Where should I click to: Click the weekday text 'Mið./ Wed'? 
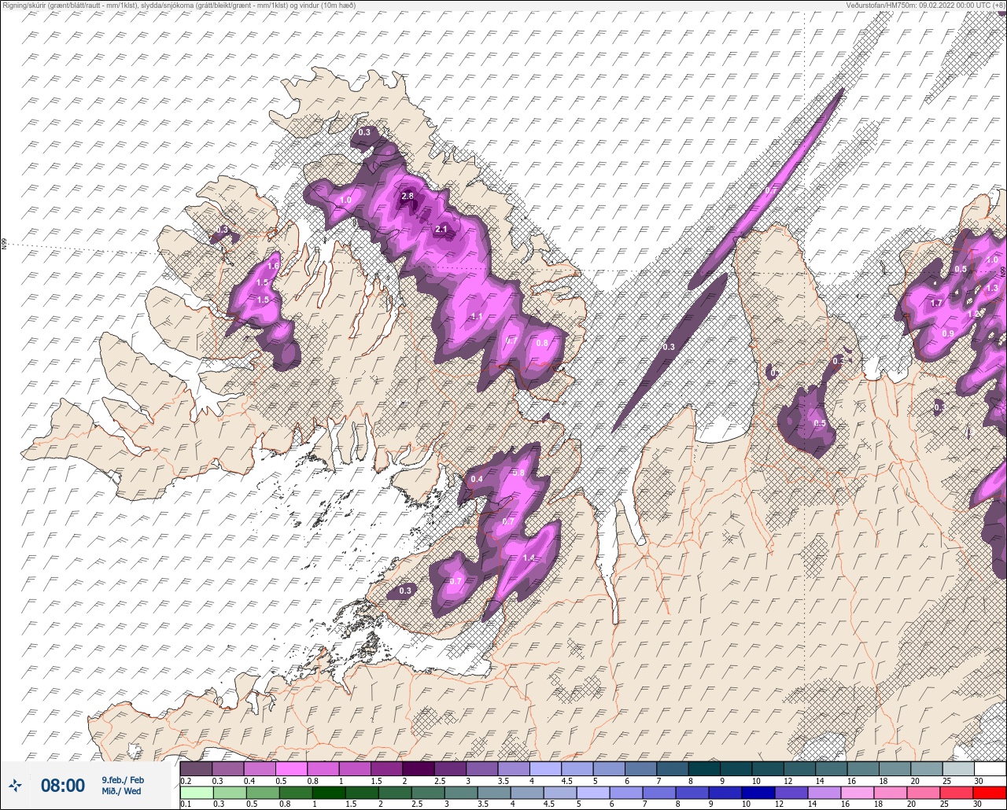[x=121, y=791]
